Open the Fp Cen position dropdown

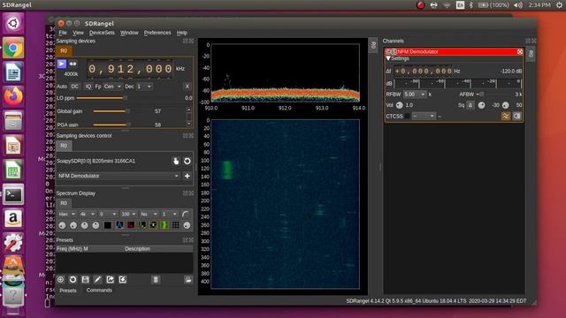[x=112, y=87]
